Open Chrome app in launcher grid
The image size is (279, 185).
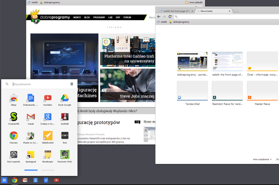[14, 138]
